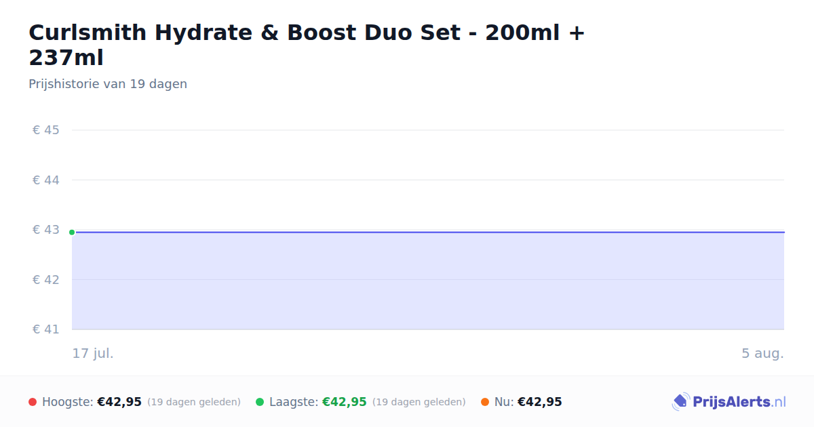Viewport: 814px width, 427px height.
Task: Click the € 42 axis label
Action: [x=46, y=280]
